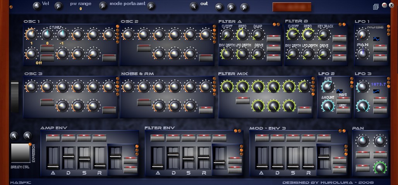Toggle the Noise & RM button below its top knobs
Screen dimensions: 398x185
[144, 103]
